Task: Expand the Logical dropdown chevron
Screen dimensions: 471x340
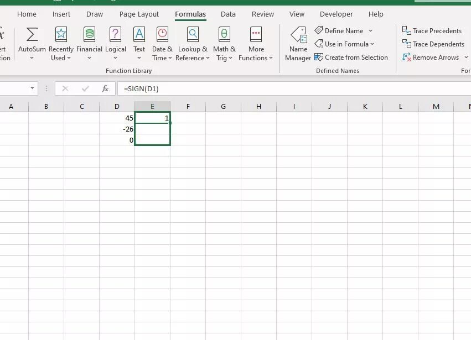Action: pos(115,58)
